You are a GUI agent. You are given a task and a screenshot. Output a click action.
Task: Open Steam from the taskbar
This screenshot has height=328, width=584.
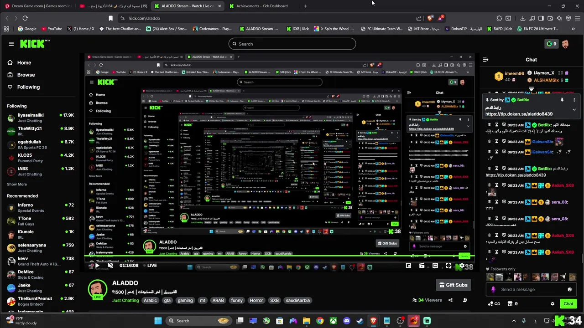[x=360, y=321]
